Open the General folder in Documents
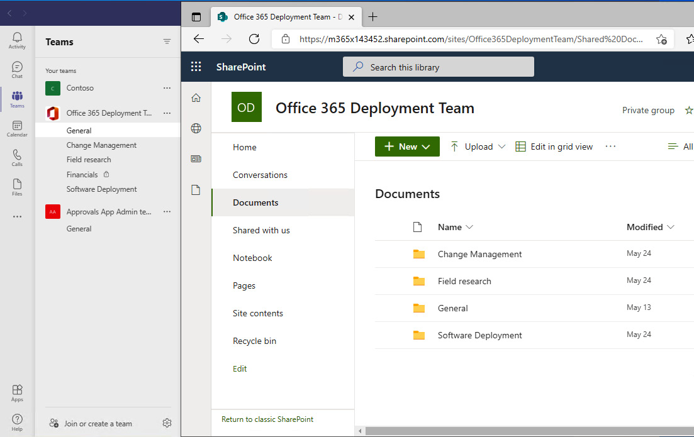This screenshot has width=694, height=437. point(452,308)
